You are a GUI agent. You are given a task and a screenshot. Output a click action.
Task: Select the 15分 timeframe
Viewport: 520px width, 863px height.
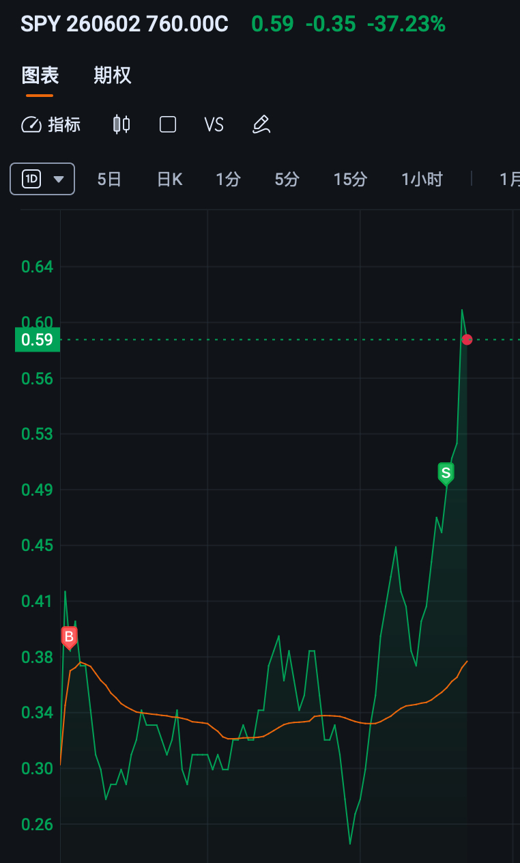click(350, 180)
